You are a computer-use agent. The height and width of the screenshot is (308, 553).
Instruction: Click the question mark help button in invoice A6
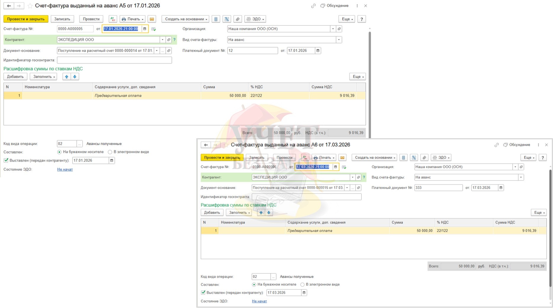543,158
